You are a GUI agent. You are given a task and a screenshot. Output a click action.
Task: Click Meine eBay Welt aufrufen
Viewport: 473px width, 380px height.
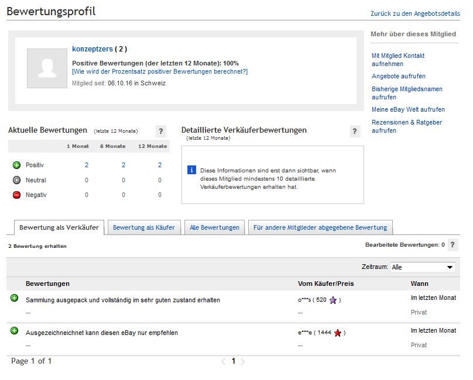pos(410,109)
